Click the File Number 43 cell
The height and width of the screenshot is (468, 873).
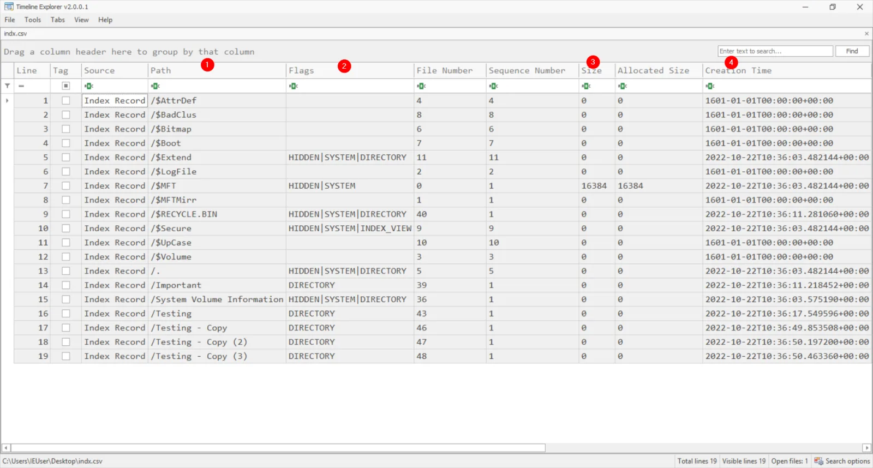click(450, 313)
